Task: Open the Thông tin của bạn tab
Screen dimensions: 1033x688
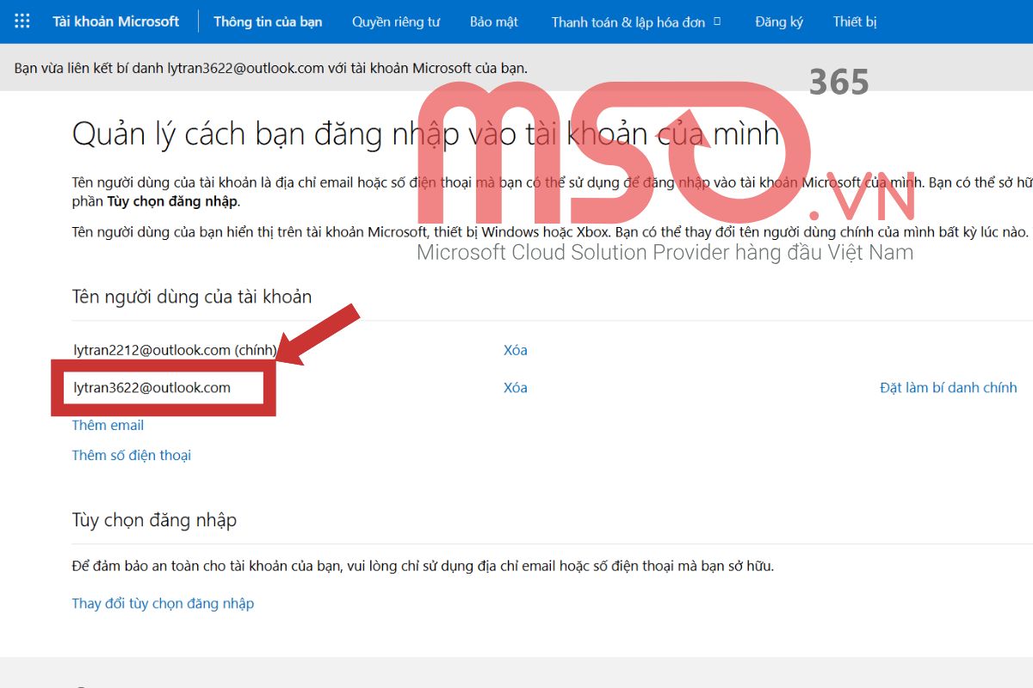Action: 268,21
